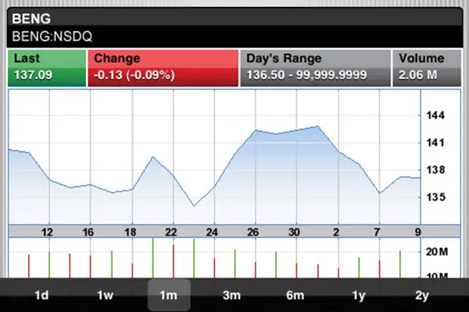The image size is (469, 312).
Task: Click the 135 price axis label
Action: click(435, 197)
